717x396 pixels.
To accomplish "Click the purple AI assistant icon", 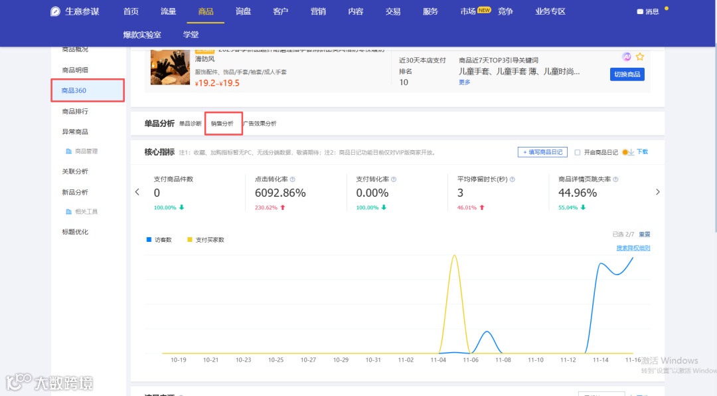I will pos(627,56).
